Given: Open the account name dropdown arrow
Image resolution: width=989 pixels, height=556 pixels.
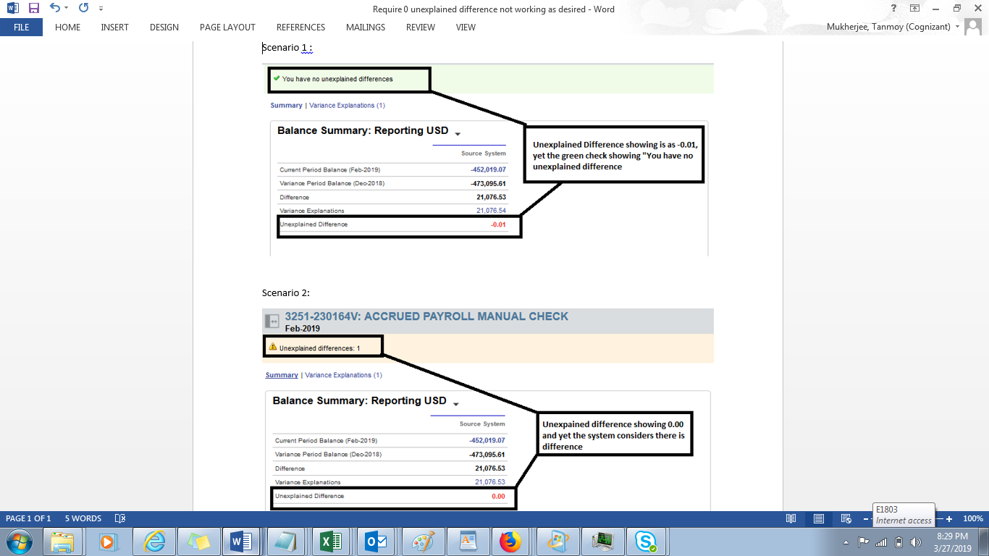Looking at the screenshot, I should coord(958,27).
